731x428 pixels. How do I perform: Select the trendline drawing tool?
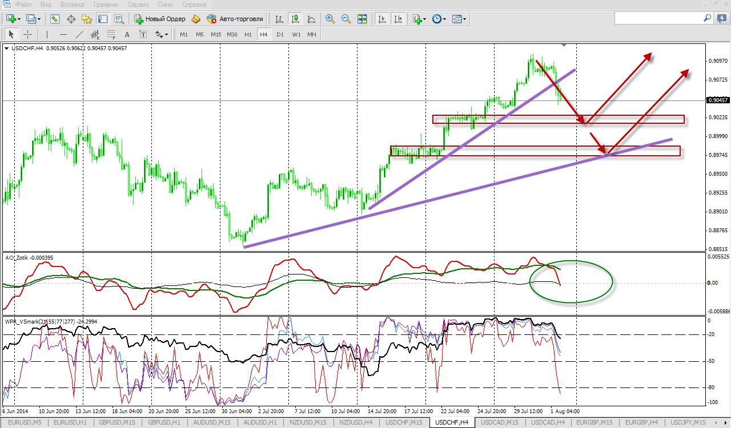click(x=79, y=34)
